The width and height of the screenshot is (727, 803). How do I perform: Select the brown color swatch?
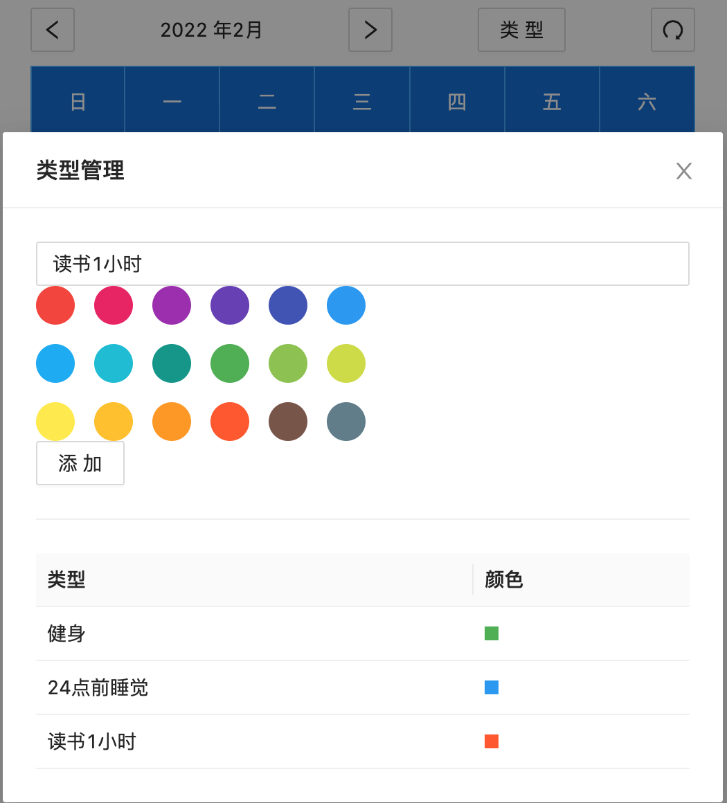pos(288,422)
